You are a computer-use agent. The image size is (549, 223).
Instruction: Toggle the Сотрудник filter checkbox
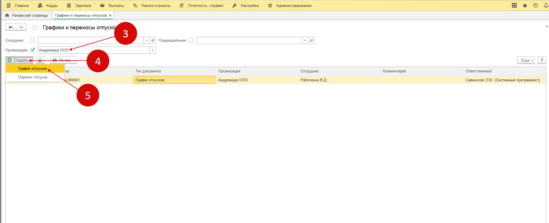[x=32, y=41]
